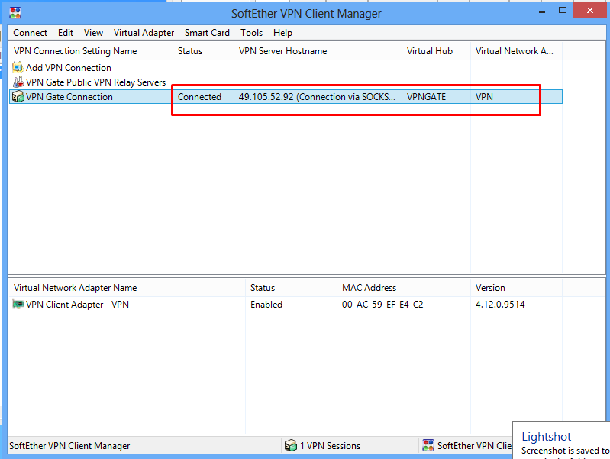Screen dimensions: 610x459
Task: Click 1 VPN Sessions status text
Action: (330, 446)
